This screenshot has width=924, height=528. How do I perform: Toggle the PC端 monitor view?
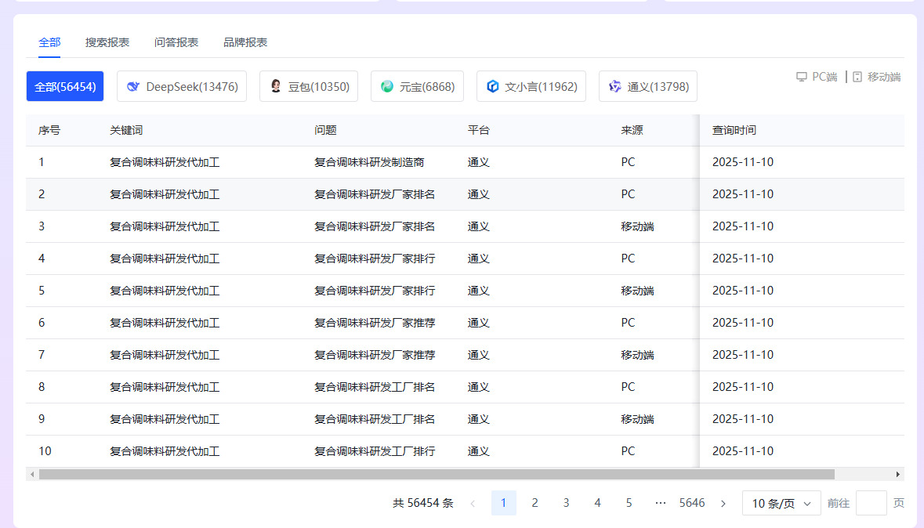point(817,77)
